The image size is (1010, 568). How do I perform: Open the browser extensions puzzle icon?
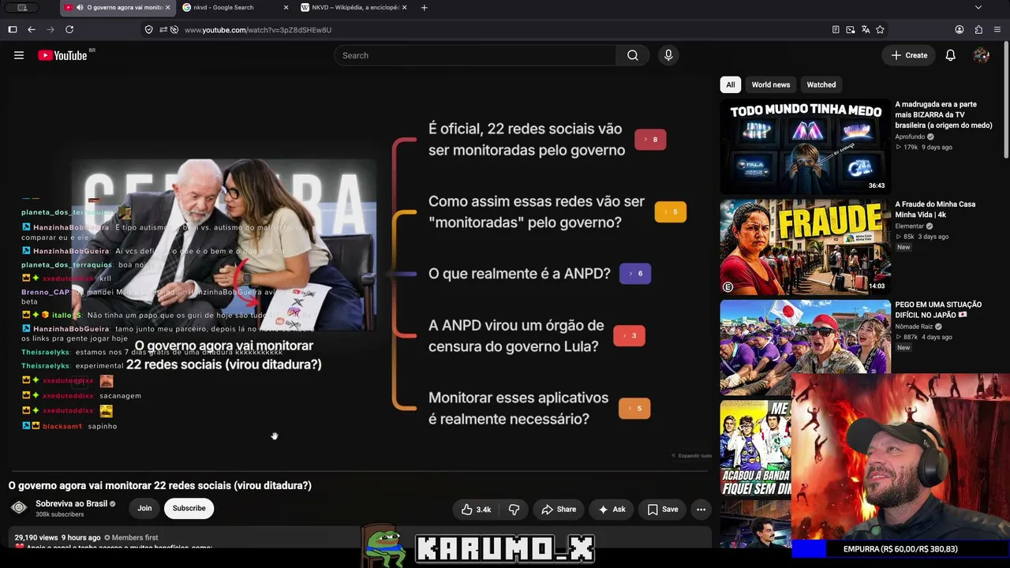[x=978, y=30]
